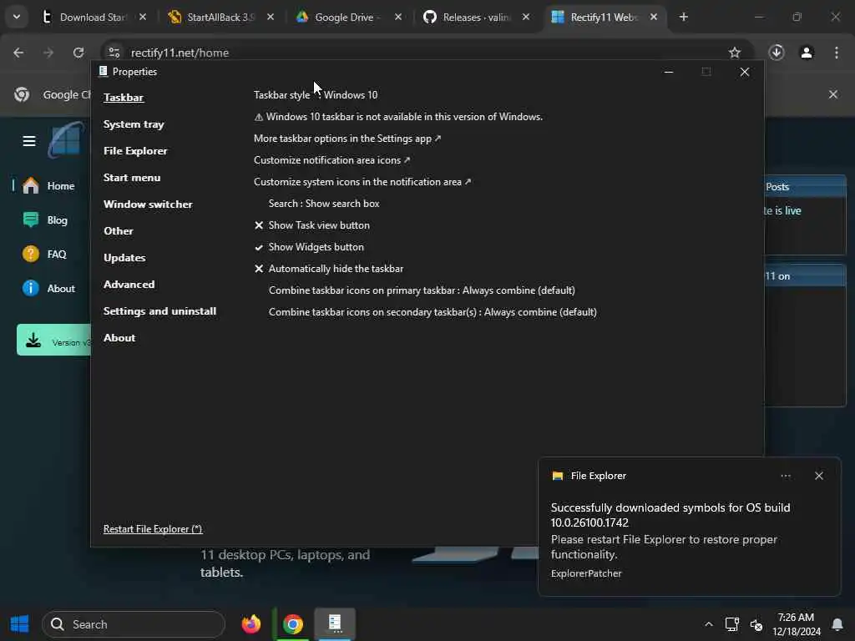Image resolution: width=855 pixels, height=641 pixels.
Task: Close the File Explorer notification
Action: point(818,476)
